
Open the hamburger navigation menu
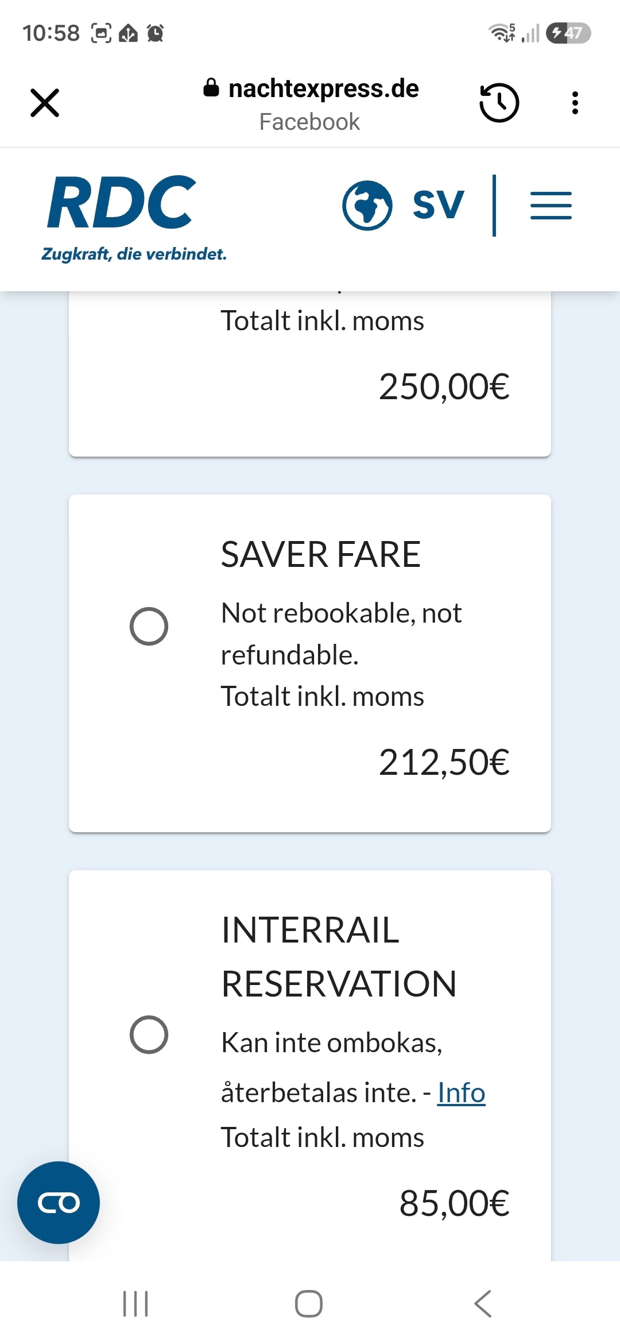551,206
